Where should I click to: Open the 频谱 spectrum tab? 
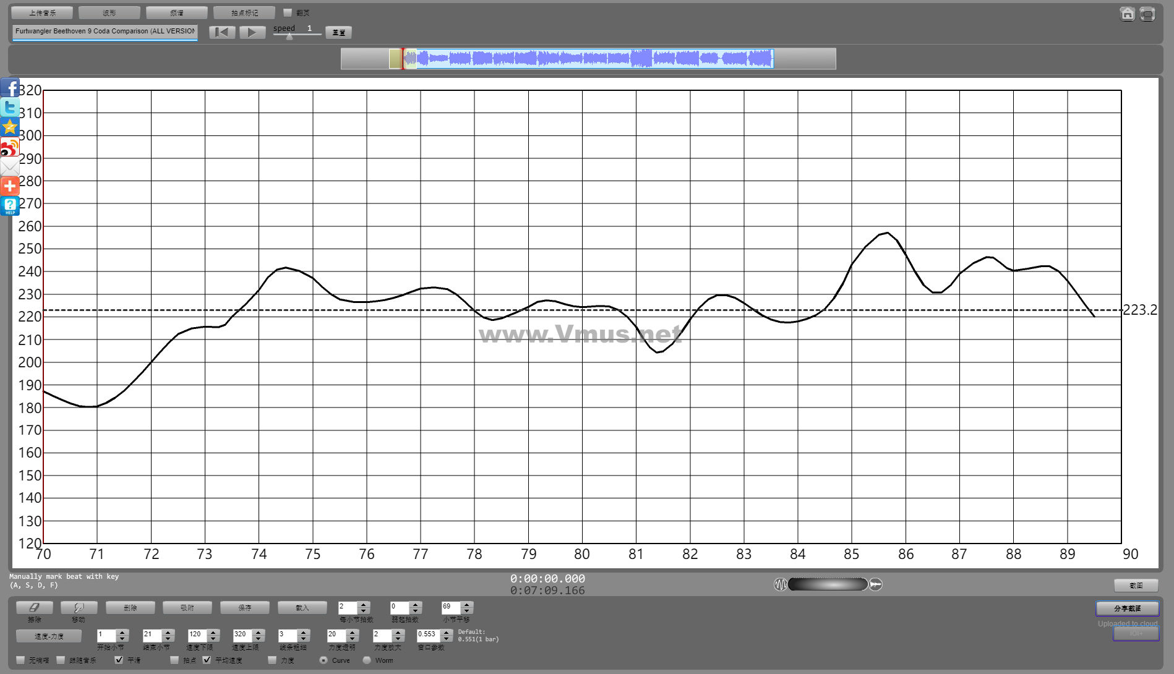pyautogui.click(x=176, y=13)
